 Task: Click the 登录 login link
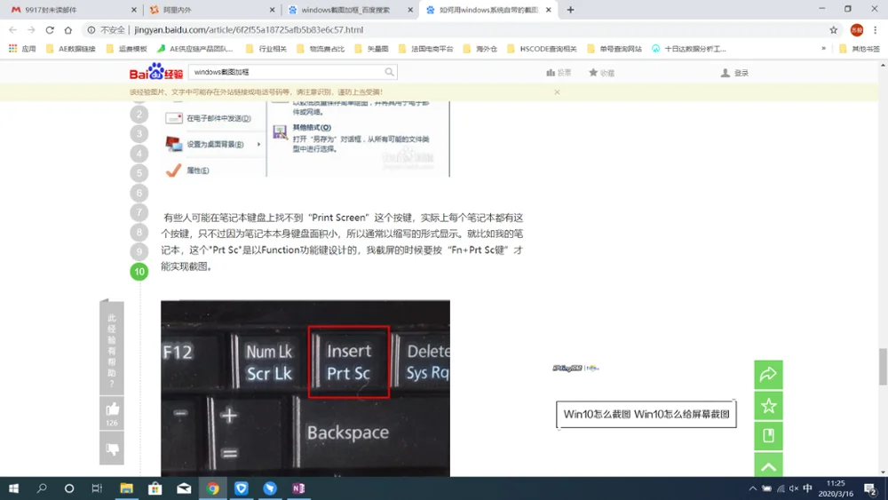click(x=734, y=73)
